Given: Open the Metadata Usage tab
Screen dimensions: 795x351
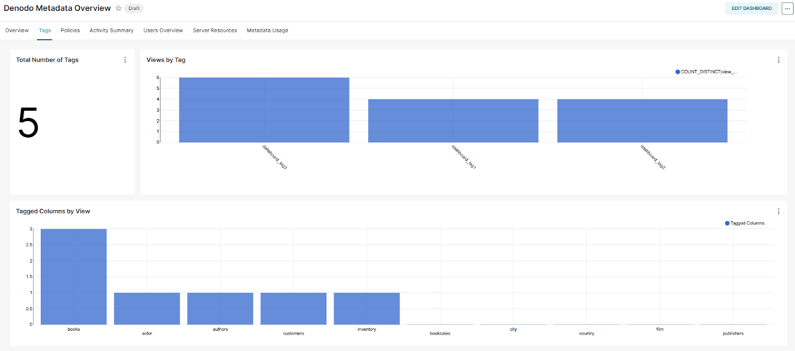Looking at the screenshot, I should pos(267,30).
